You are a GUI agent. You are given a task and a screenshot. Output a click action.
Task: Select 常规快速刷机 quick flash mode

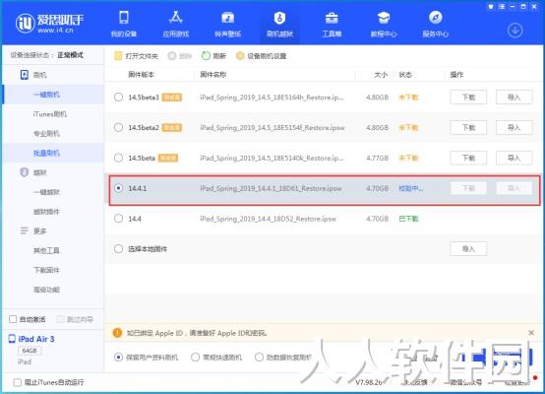196,358
